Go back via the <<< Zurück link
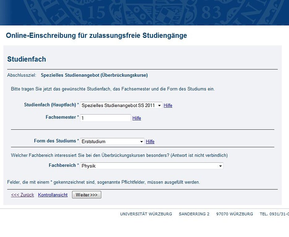 point(23,195)
